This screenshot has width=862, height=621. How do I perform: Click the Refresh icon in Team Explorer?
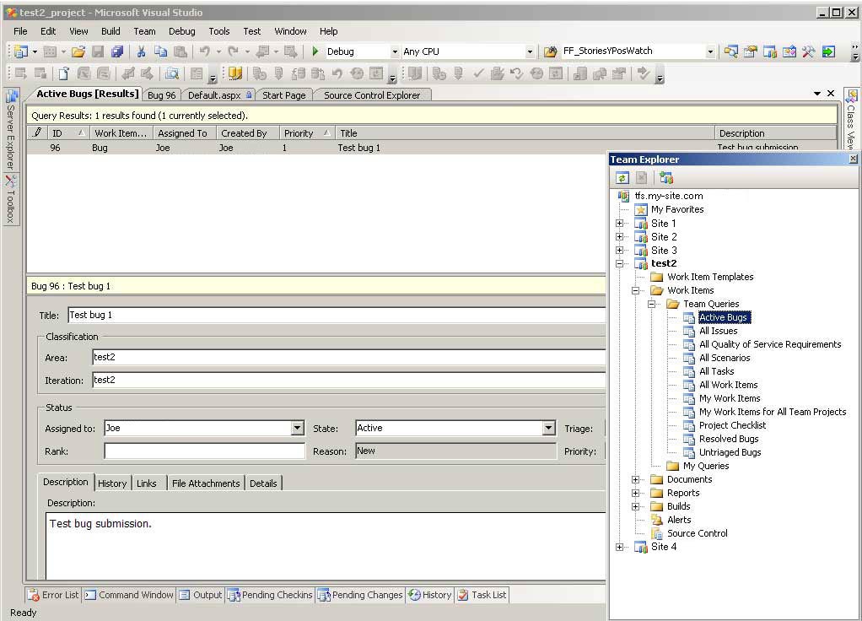(x=622, y=178)
